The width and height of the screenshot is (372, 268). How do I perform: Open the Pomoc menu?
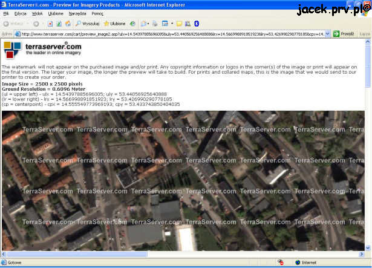(x=97, y=14)
